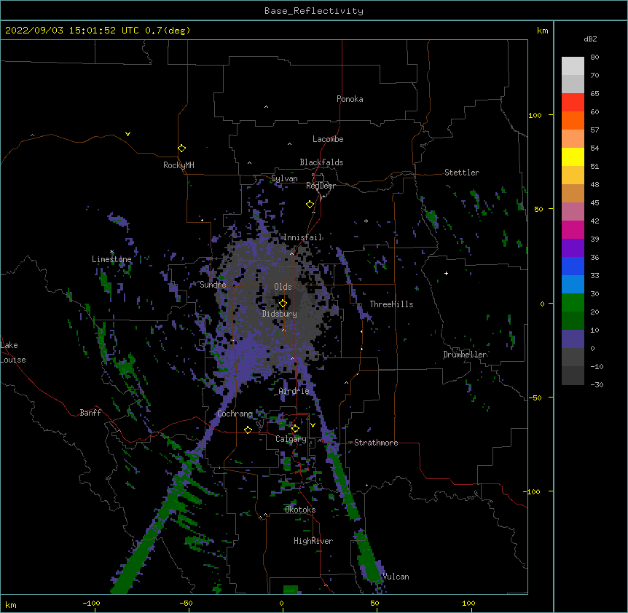Viewport: 628px width, 613px height.
Task: Click the RedDeer city label
Action: (x=321, y=186)
